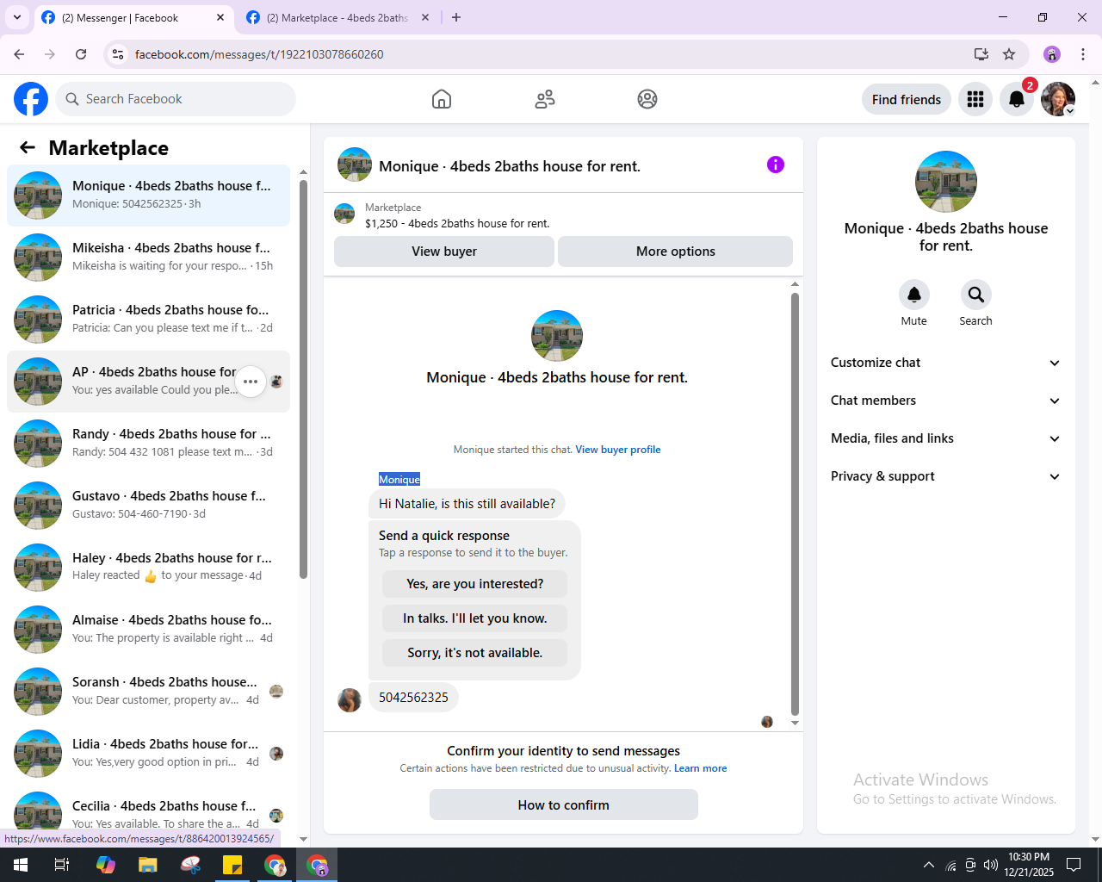Click the browser address bar URL
Image resolution: width=1102 pixels, height=882 pixels.
[259, 54]
